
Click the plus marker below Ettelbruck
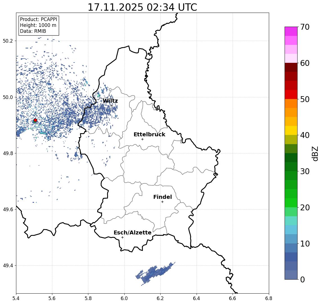(142, 139)
